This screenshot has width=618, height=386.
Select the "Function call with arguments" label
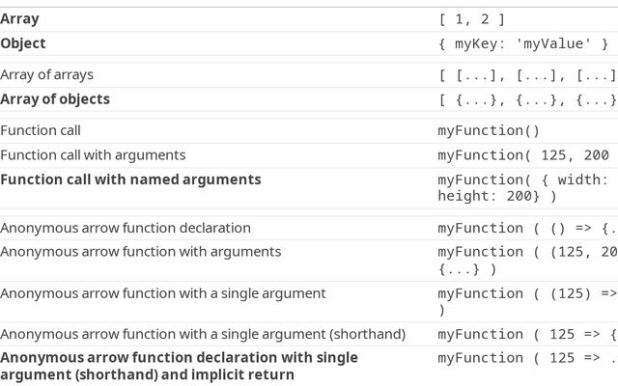click(93, 154)
